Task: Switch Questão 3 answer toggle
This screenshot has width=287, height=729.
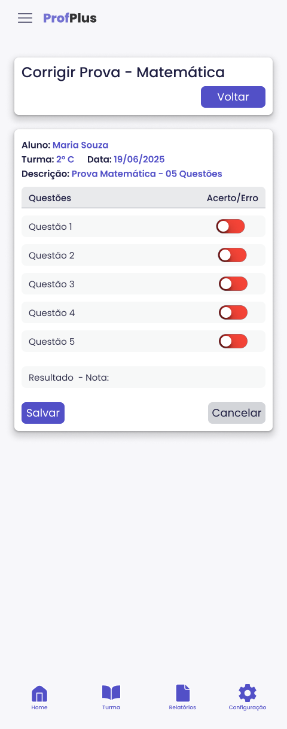Action: [233, 284]
